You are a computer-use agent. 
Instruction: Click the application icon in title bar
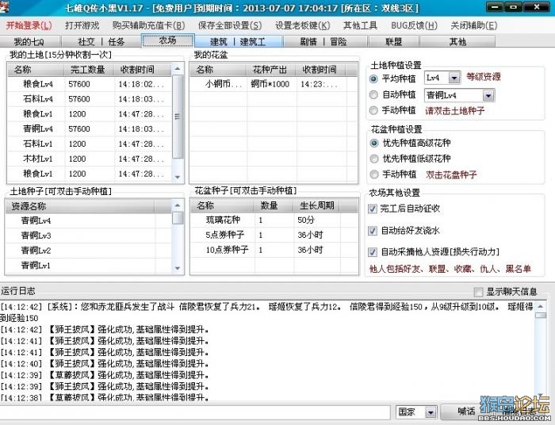tap(4, 7)
